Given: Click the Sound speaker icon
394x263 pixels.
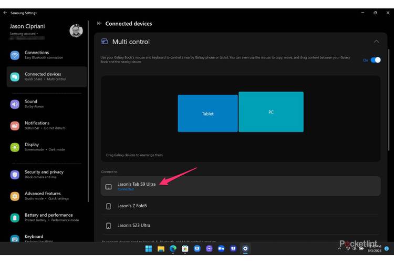Looking at the screenshot, I should [15, 104].
